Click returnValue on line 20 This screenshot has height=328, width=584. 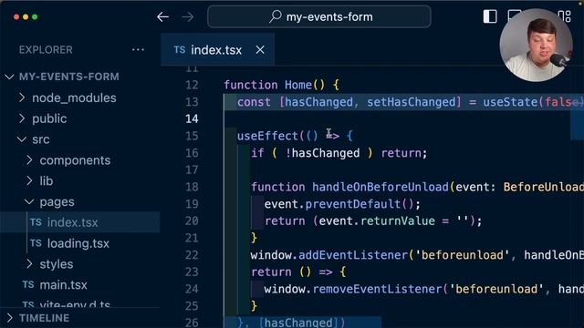[x=398, y=220]
